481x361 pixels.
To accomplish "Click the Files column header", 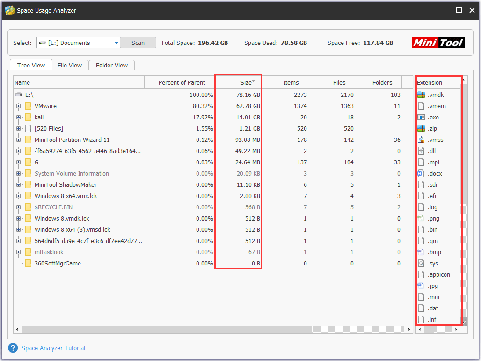I will pos(332,82).
